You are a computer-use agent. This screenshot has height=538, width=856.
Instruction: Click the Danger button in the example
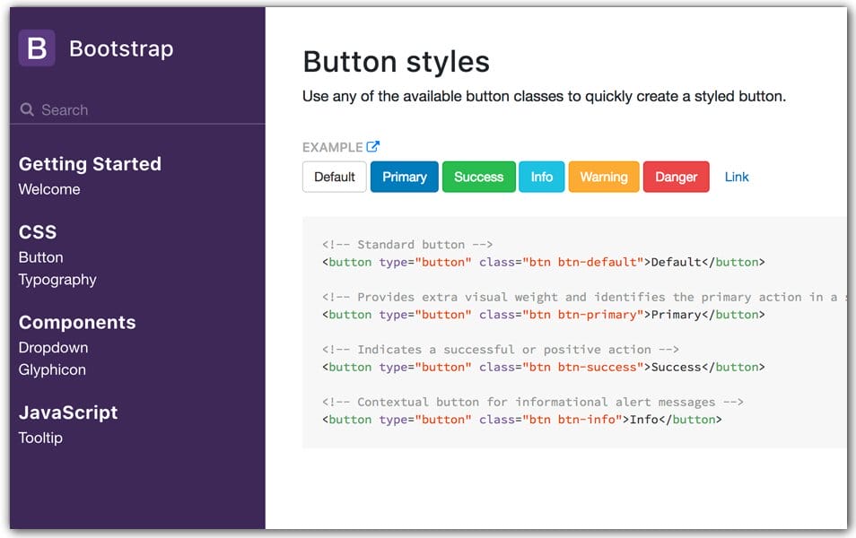pyautogui.click(x=676, y=177)
